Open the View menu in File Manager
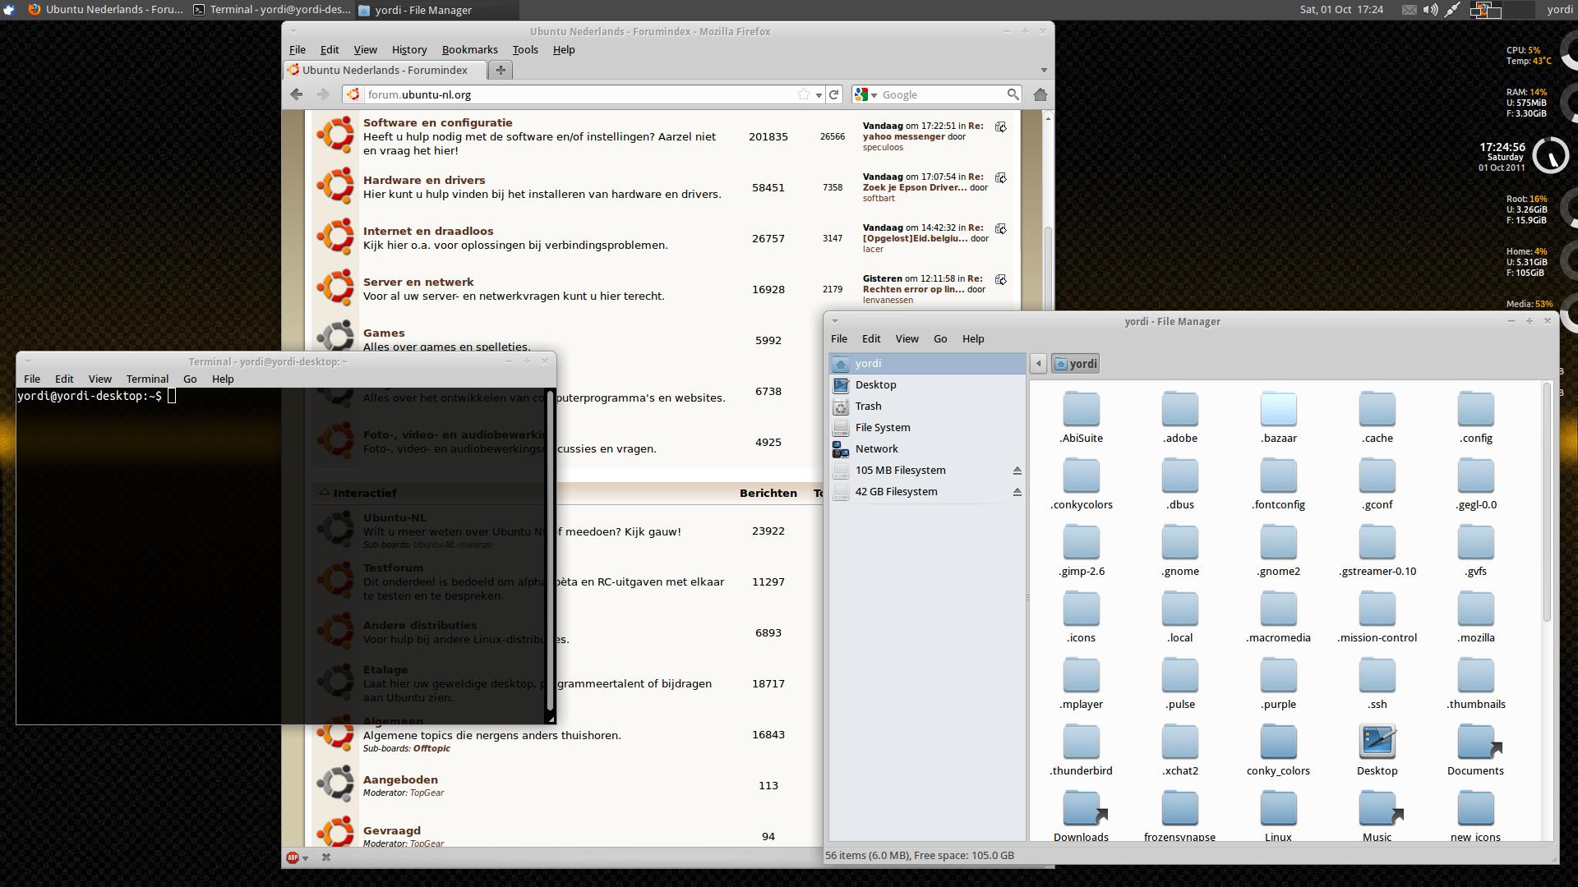The width and height of the screenshot is (1578, 887). [907, 338]
